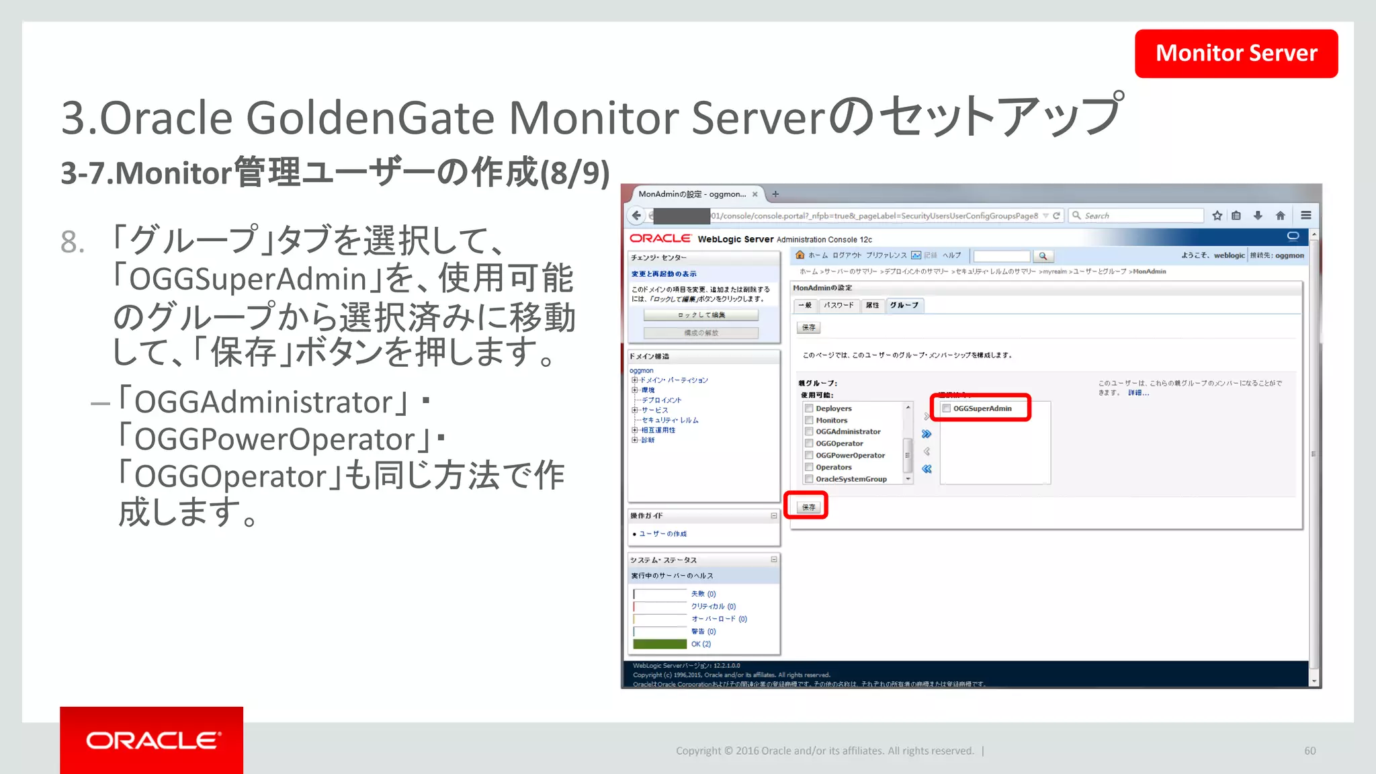
Task: Click the ロックして編集 button
Action: (x=701, y=315)
